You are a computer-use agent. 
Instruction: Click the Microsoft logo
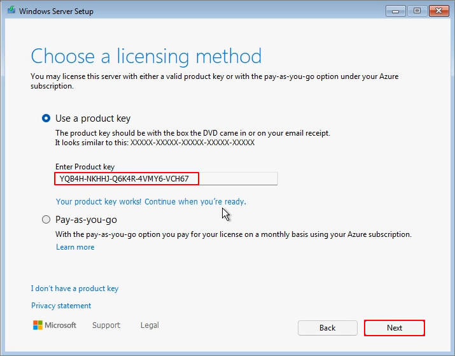tap(55, 325)
